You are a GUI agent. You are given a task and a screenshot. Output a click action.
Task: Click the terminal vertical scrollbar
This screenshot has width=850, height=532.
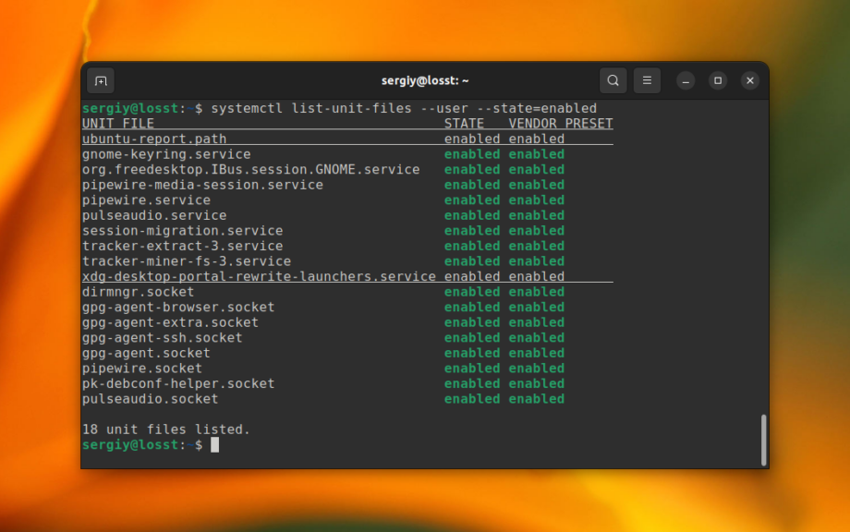click(x=763, y=440)
